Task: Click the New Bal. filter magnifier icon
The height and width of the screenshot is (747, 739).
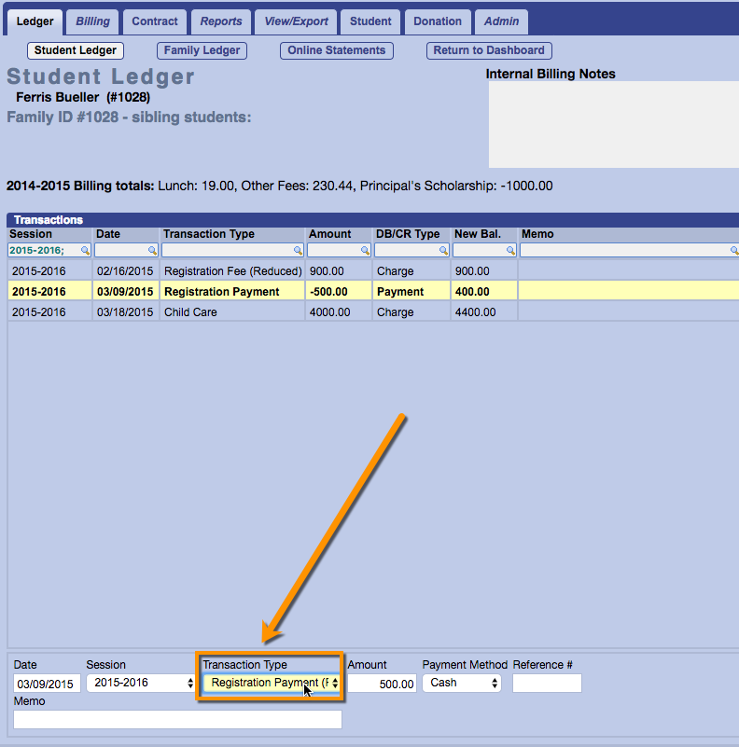Action: point(510,251)
